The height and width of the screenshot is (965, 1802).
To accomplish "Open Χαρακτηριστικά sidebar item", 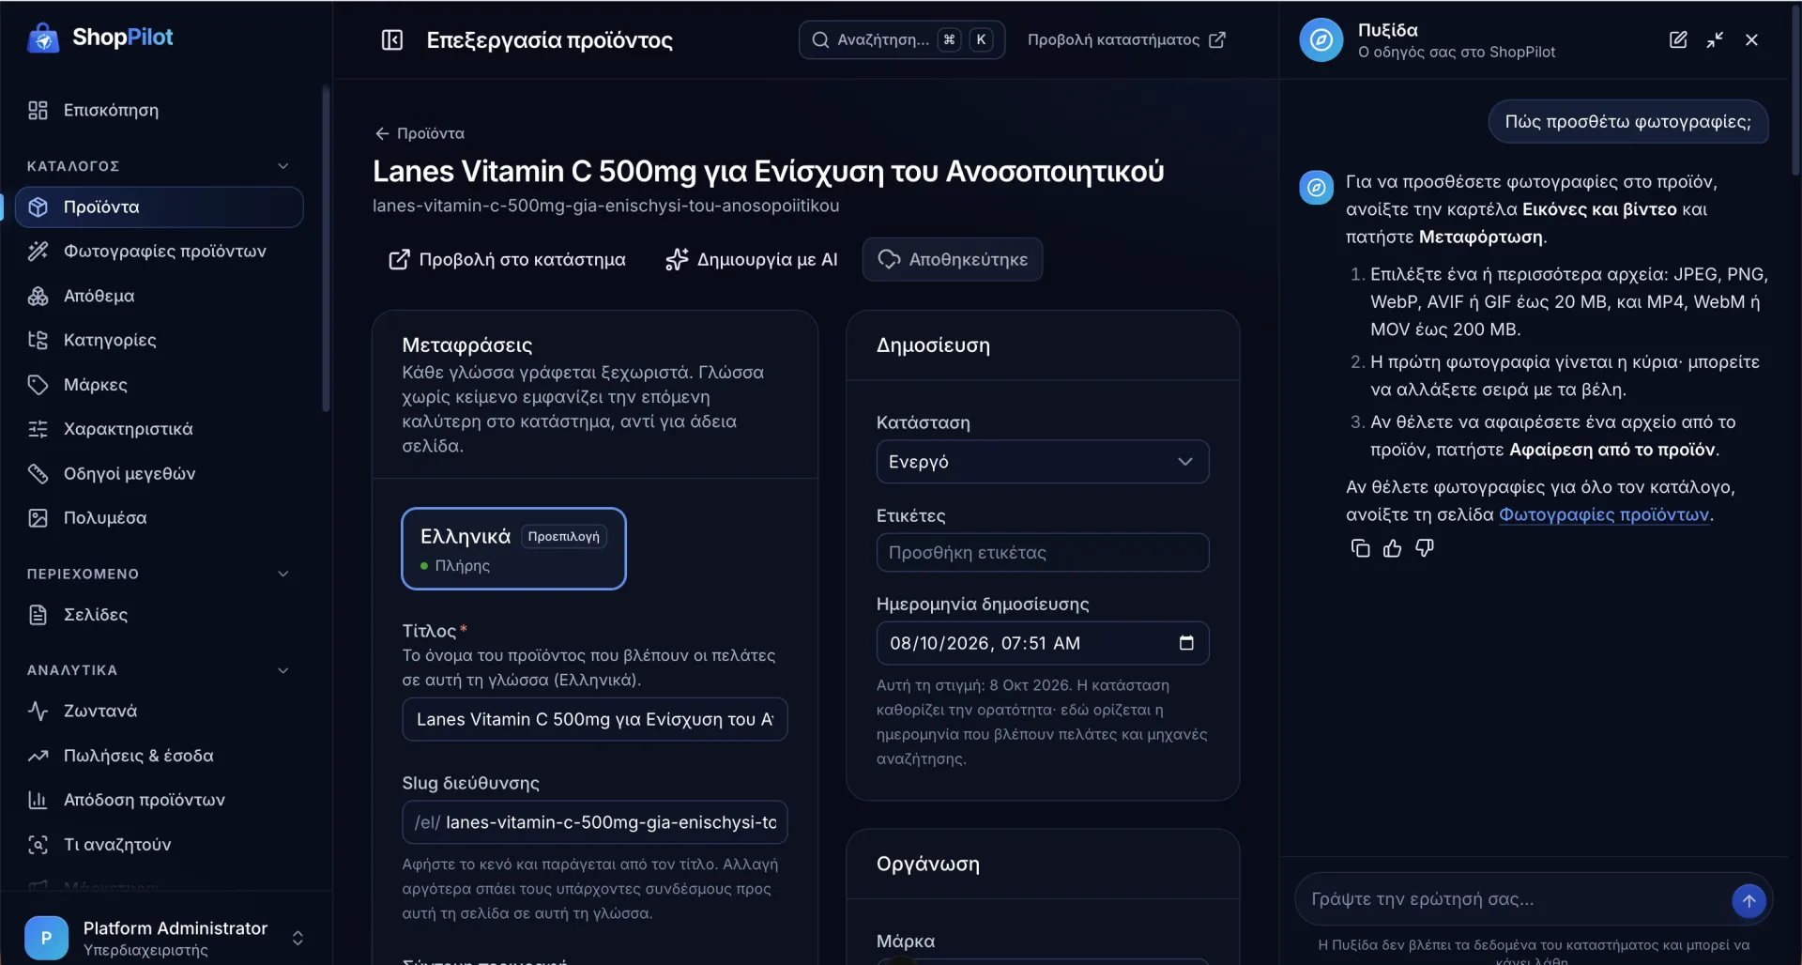I will 160,429.
